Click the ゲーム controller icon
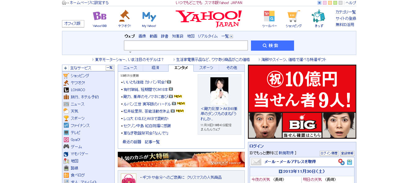 pyautogui.click(x=66, y=147)
